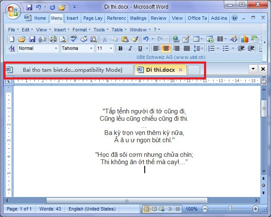Viewport: 271px width, 217px height.
Task: Click the zoom slider handle
Action: [230, 209]
